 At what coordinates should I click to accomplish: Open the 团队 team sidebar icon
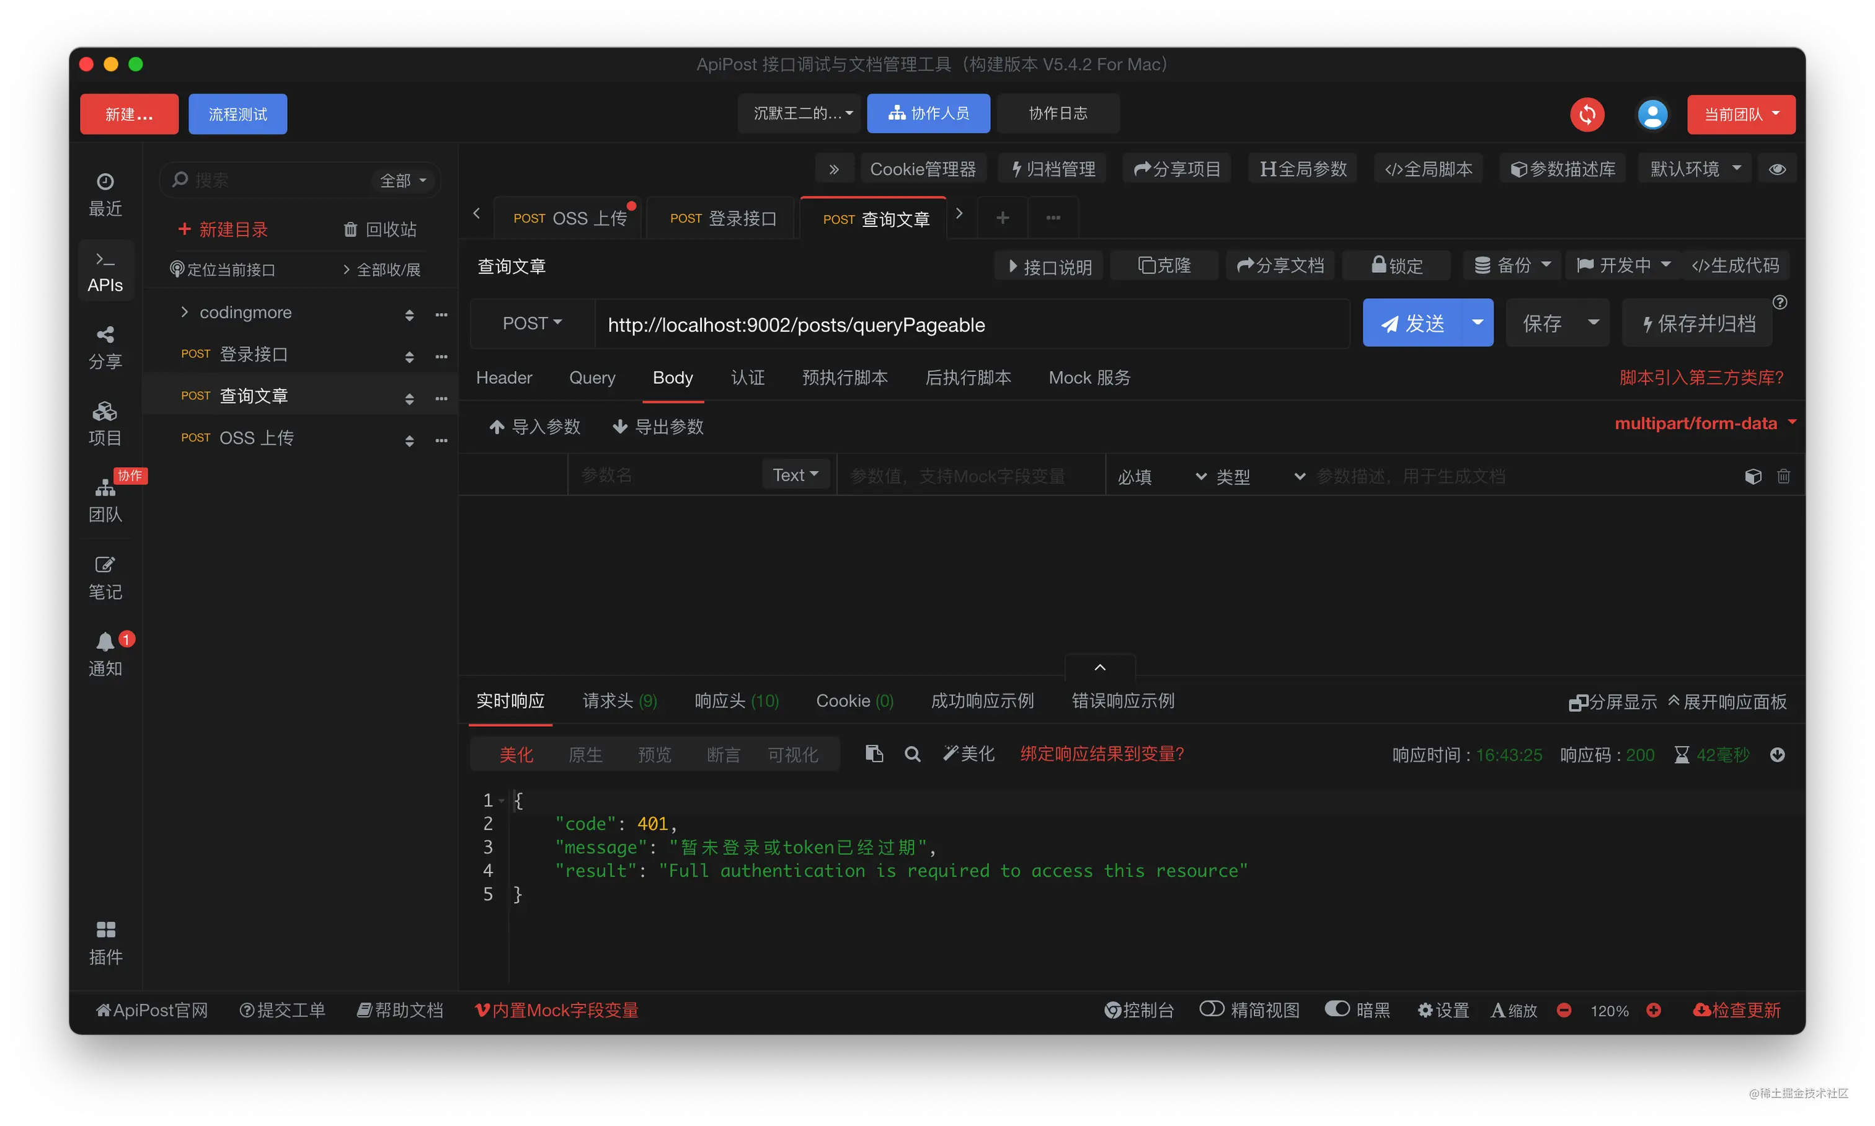click(x=105, y=501)
